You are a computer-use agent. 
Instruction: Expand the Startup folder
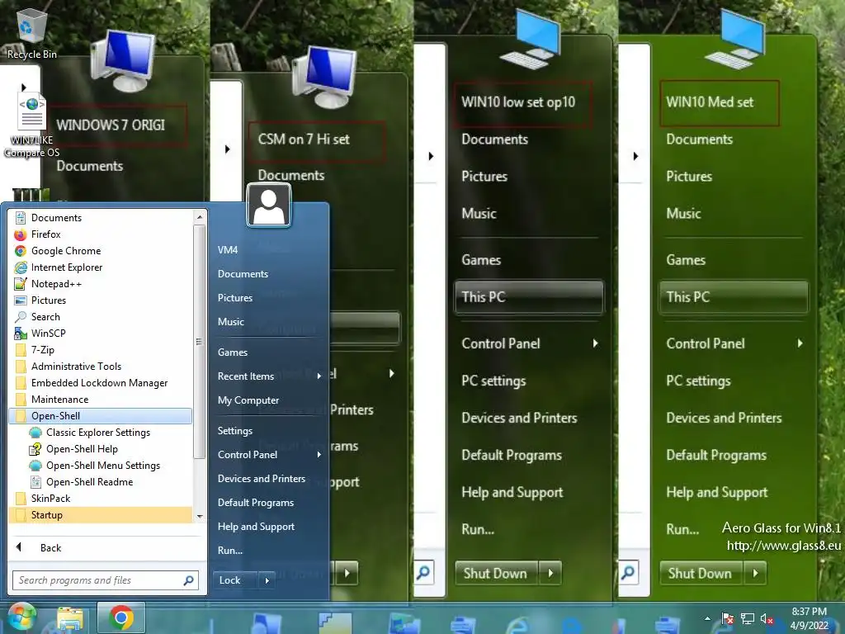tap(100, 515)
